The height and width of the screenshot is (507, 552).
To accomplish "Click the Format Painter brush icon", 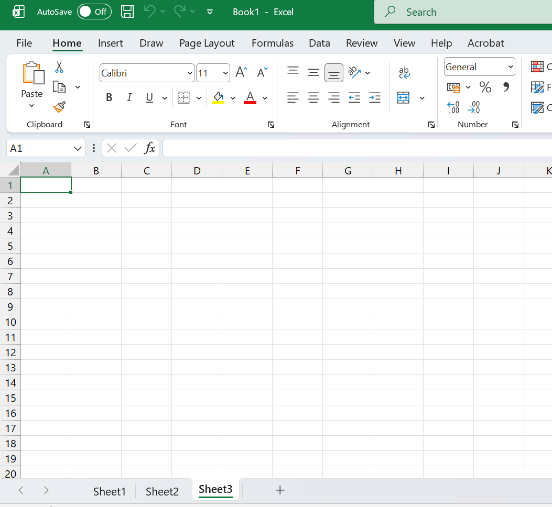I will click(59, 107).
